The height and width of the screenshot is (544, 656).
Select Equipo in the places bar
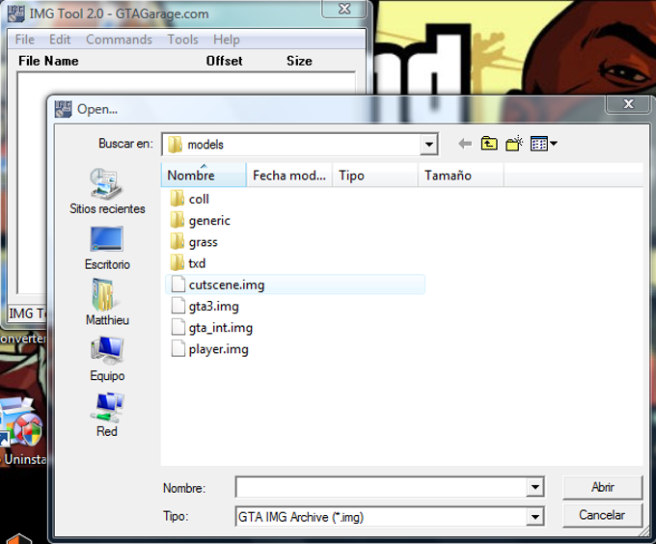tap(107, 359)
